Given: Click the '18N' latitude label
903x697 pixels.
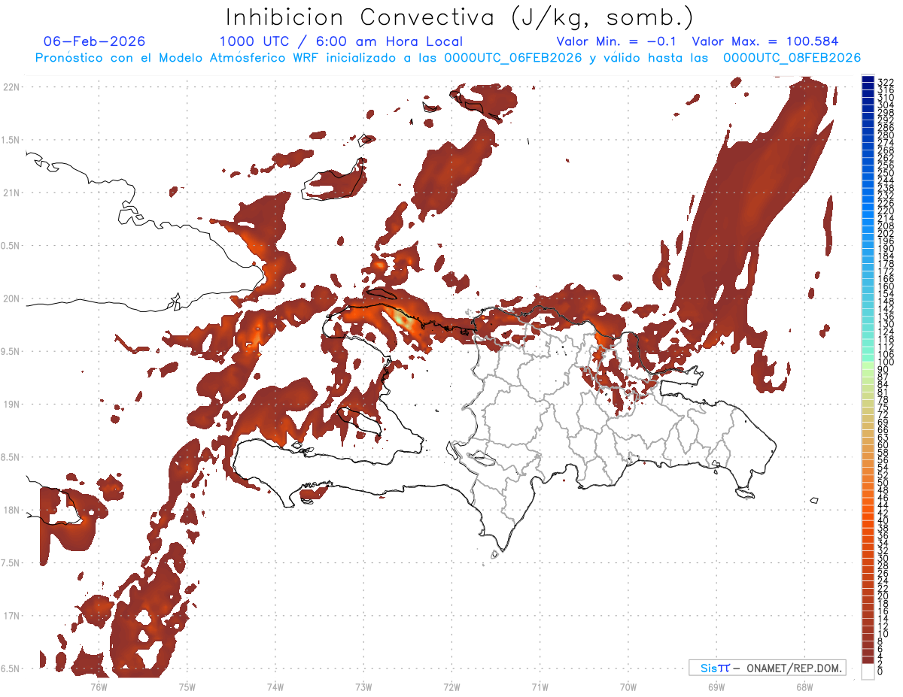Looking at the screenshot, I should click(11, 511).
